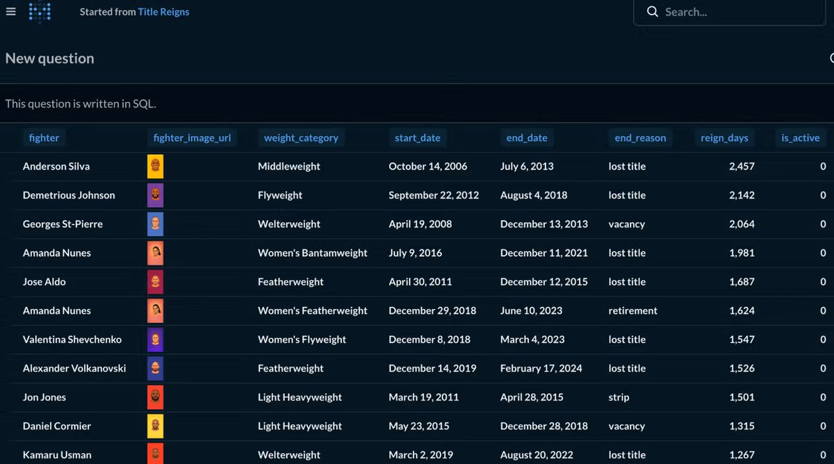Click the 1,267 reign days value
Screen dimensions: 834x464
[742, 455]
